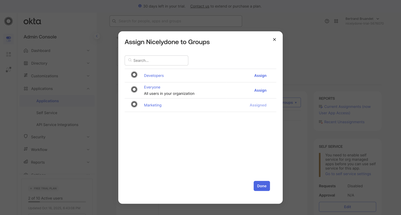This screenshot has width=401, height=215.
Task: Expand the Reports menu chevron
Action: click(88, 162)
